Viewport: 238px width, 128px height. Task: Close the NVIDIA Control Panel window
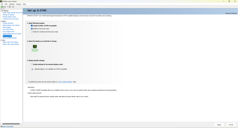click(235, 1)
